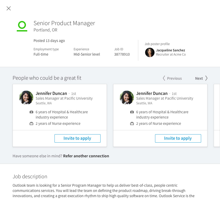220x199 pixels.
Task: Click the healthcare briefcase icon in first card
Action: [31, 112]
